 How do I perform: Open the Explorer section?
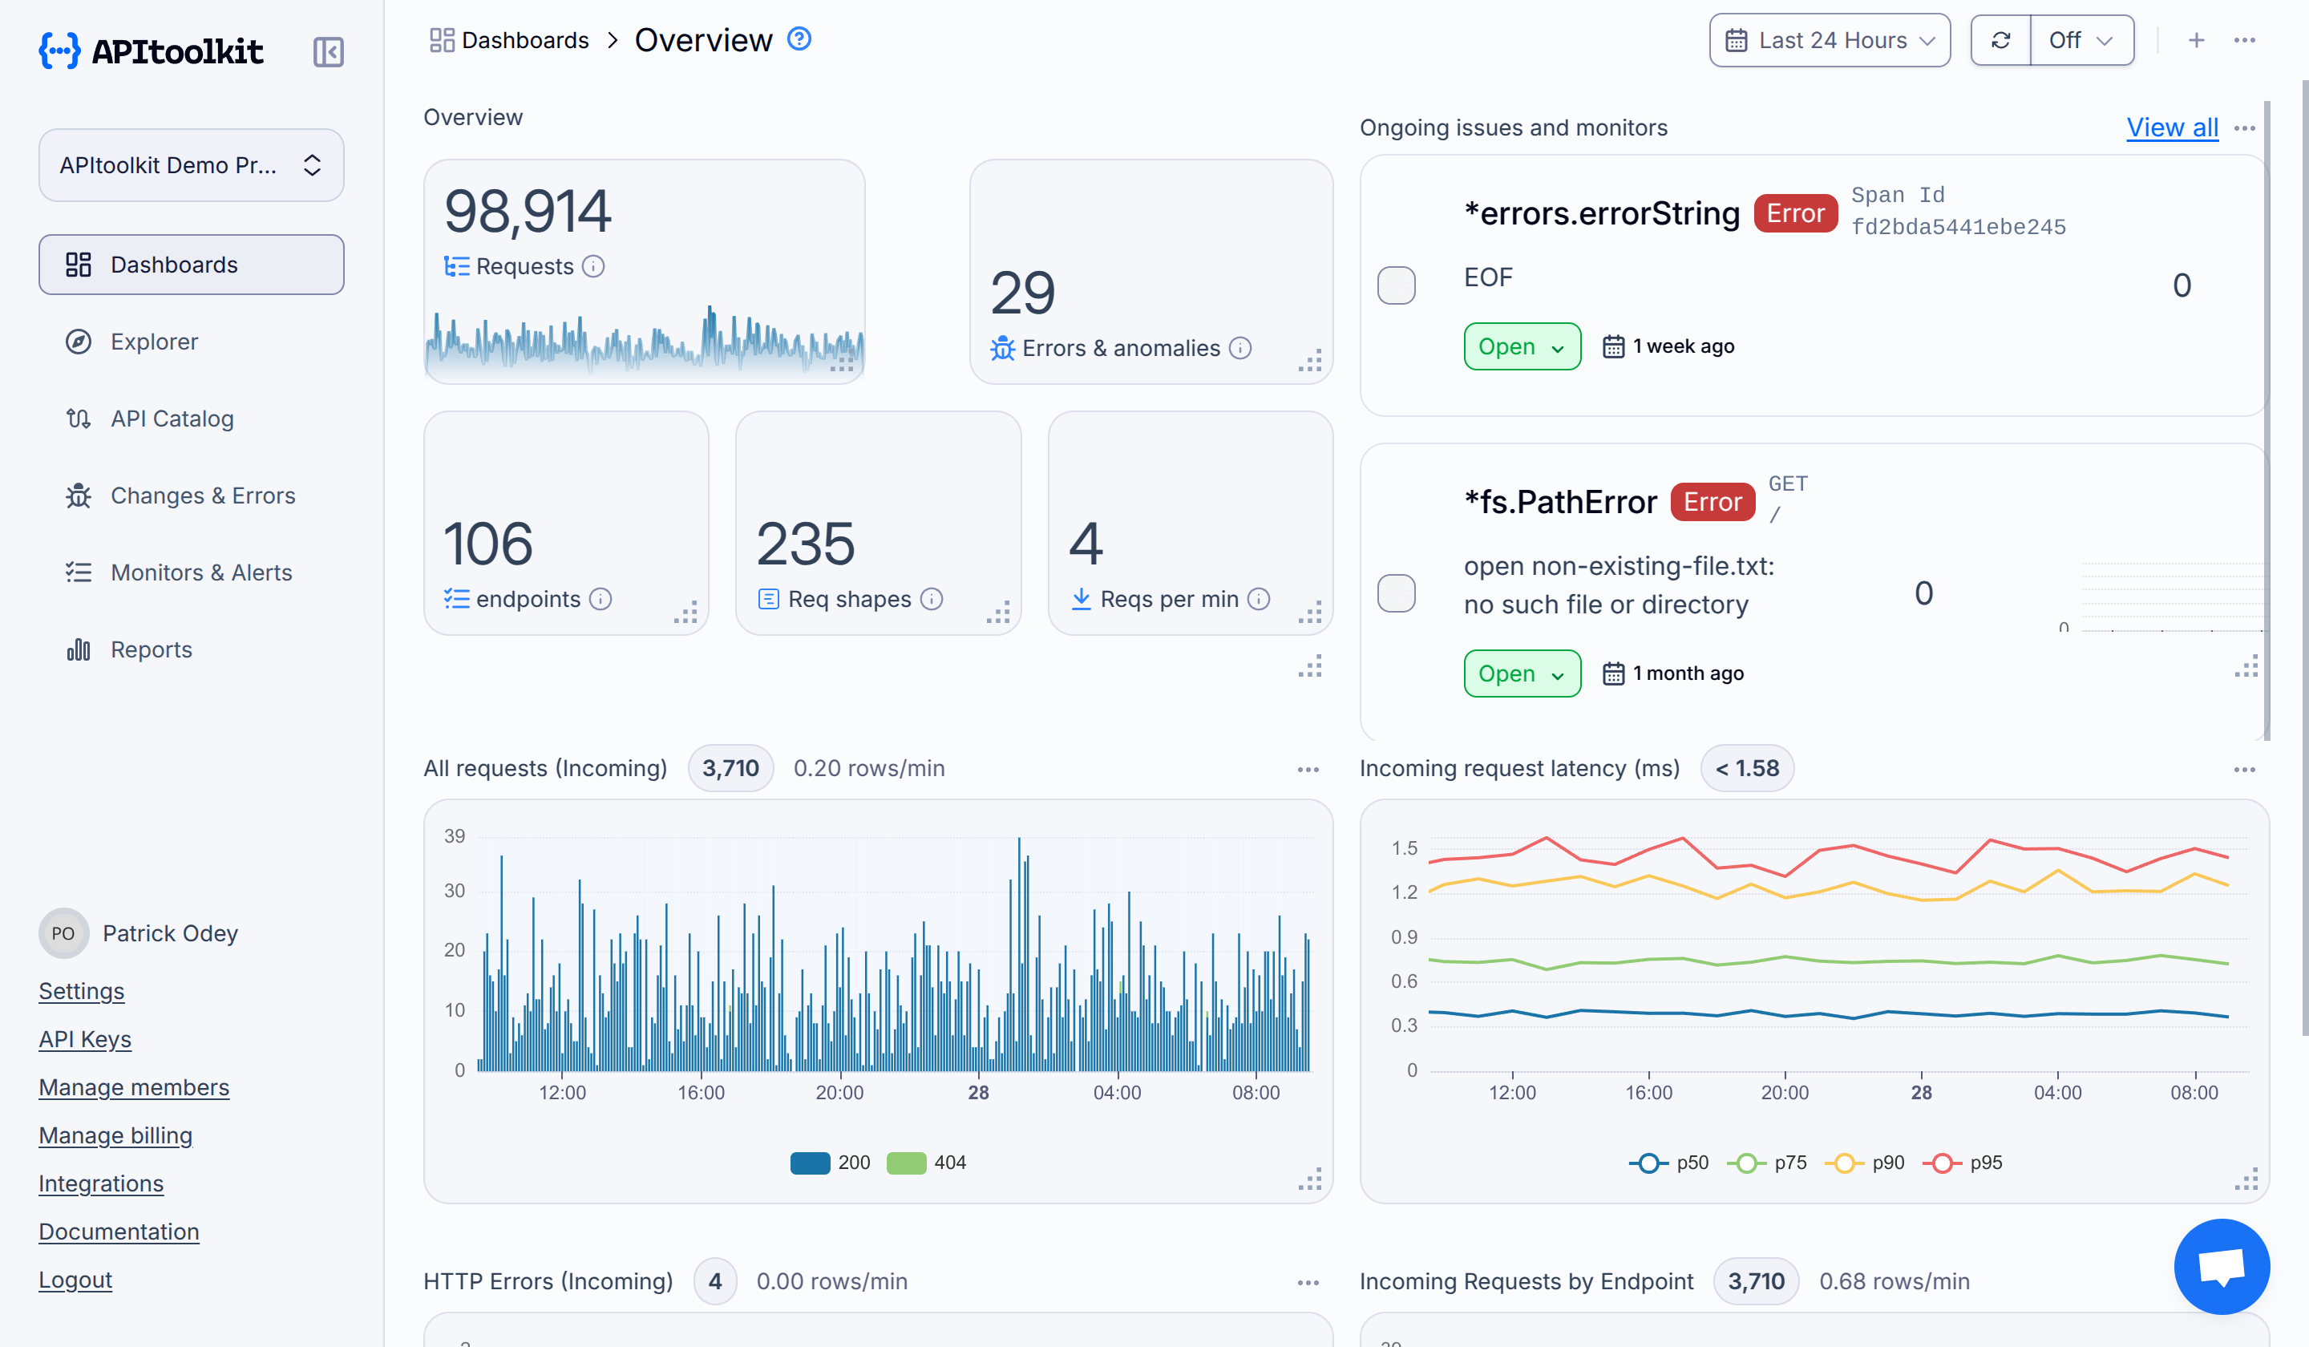pos(153,341)
